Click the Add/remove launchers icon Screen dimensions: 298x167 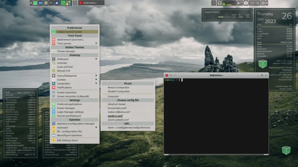[54, 39]
